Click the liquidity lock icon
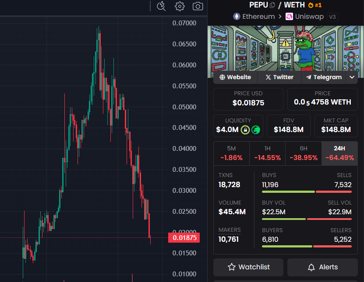364x282 pixels. [x=245, y=130]
